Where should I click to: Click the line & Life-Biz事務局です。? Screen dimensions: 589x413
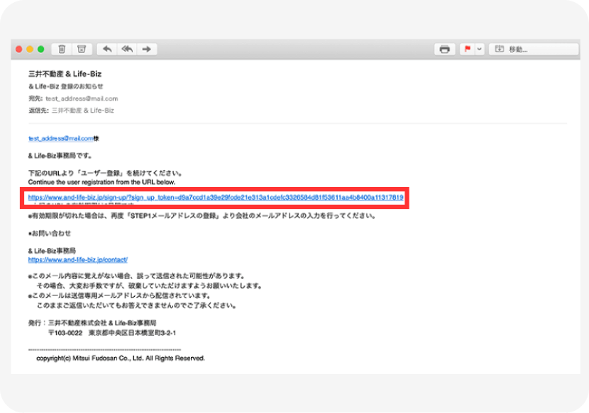tap(60, 155)
